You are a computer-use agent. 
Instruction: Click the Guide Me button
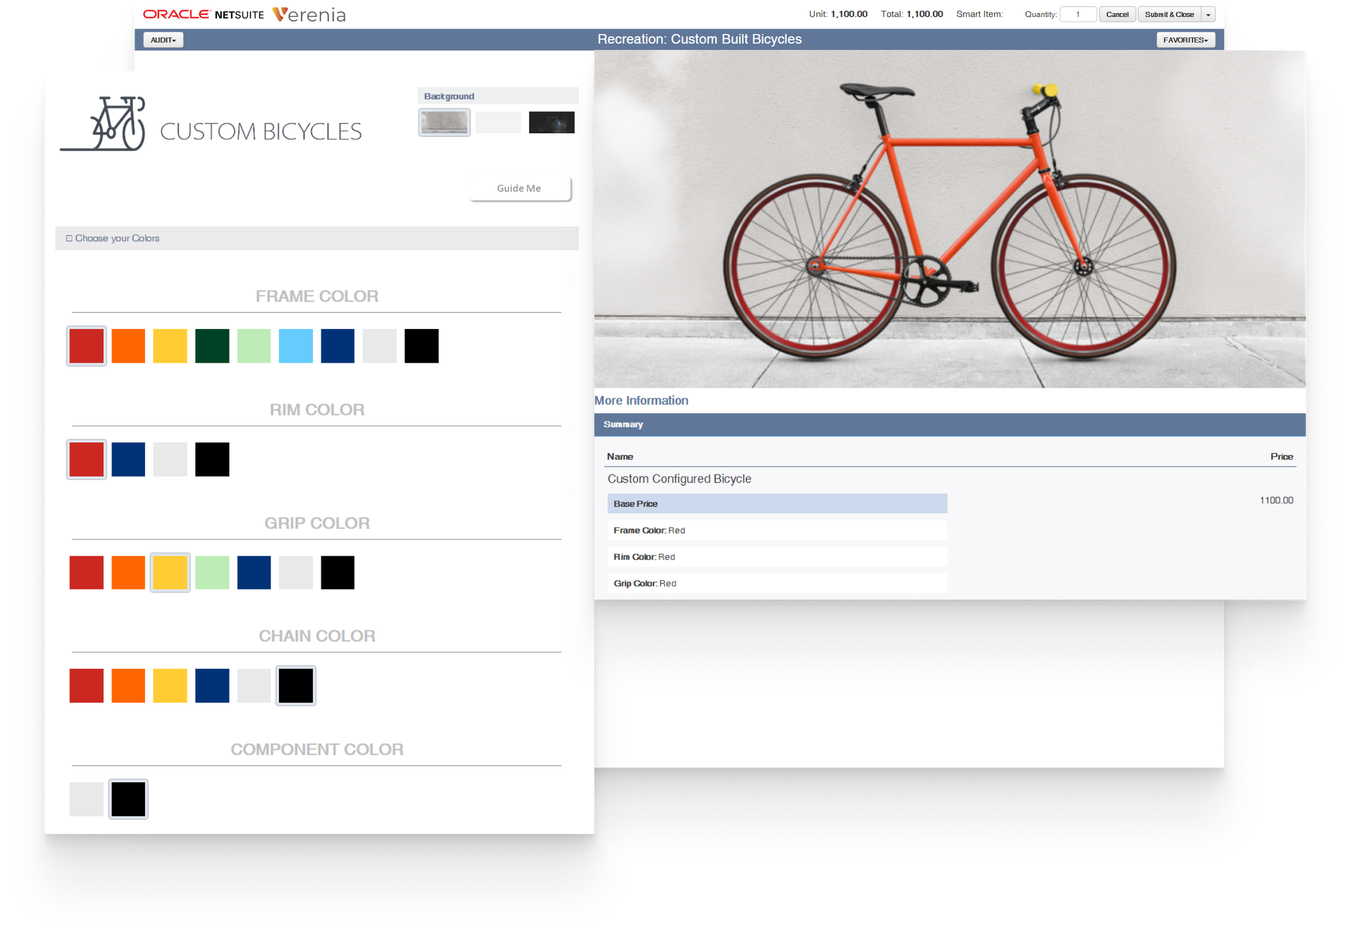click(x=519, y=188)
